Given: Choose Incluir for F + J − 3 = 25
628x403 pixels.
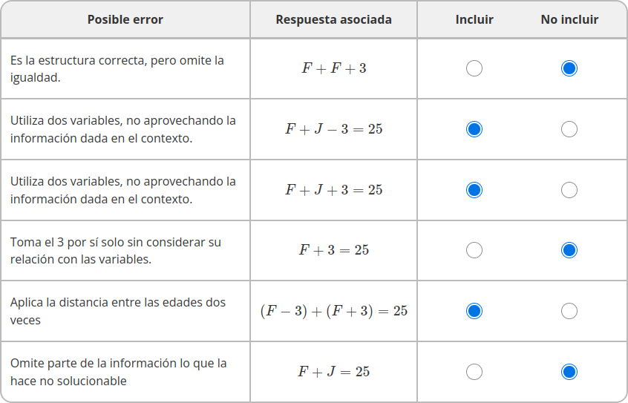Looking at the screenshot, I should 474,129.
